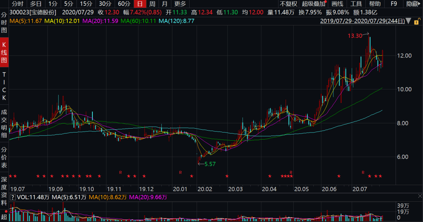Open the 工具 tools menu
The image size is (423, 222).
point(356,4)
